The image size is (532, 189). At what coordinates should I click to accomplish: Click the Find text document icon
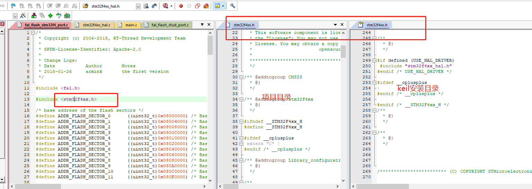pyautogui.click(x=146, y=6)
